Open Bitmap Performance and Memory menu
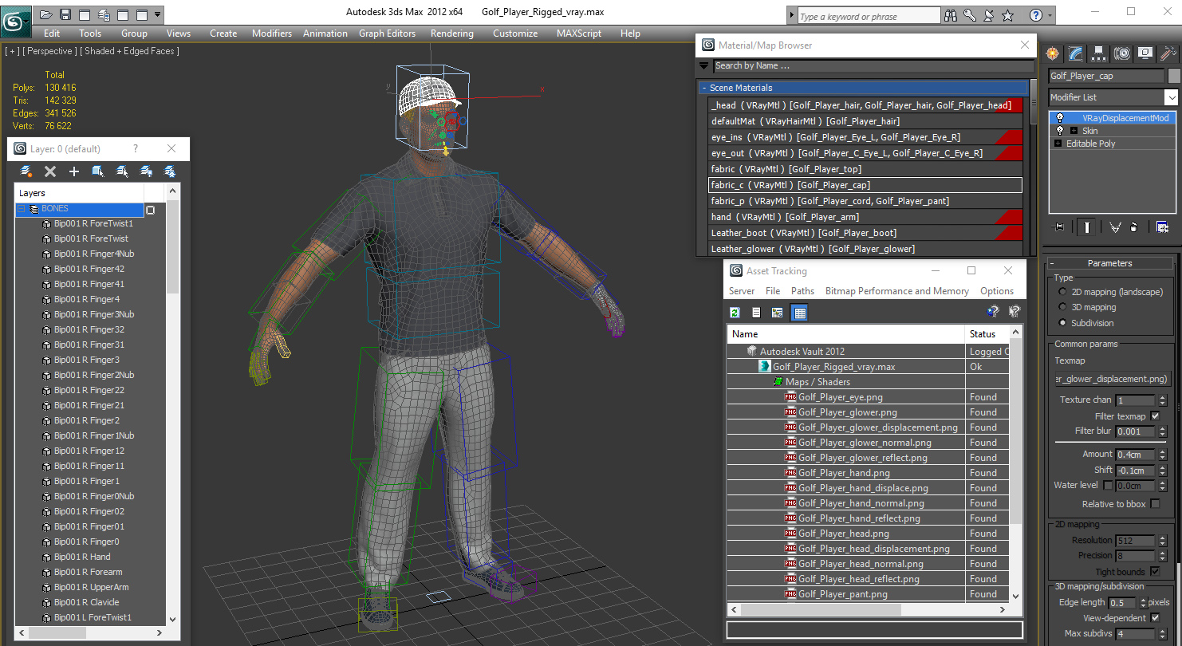Viewport: 1182px width, 646px height. pos(897,291)
